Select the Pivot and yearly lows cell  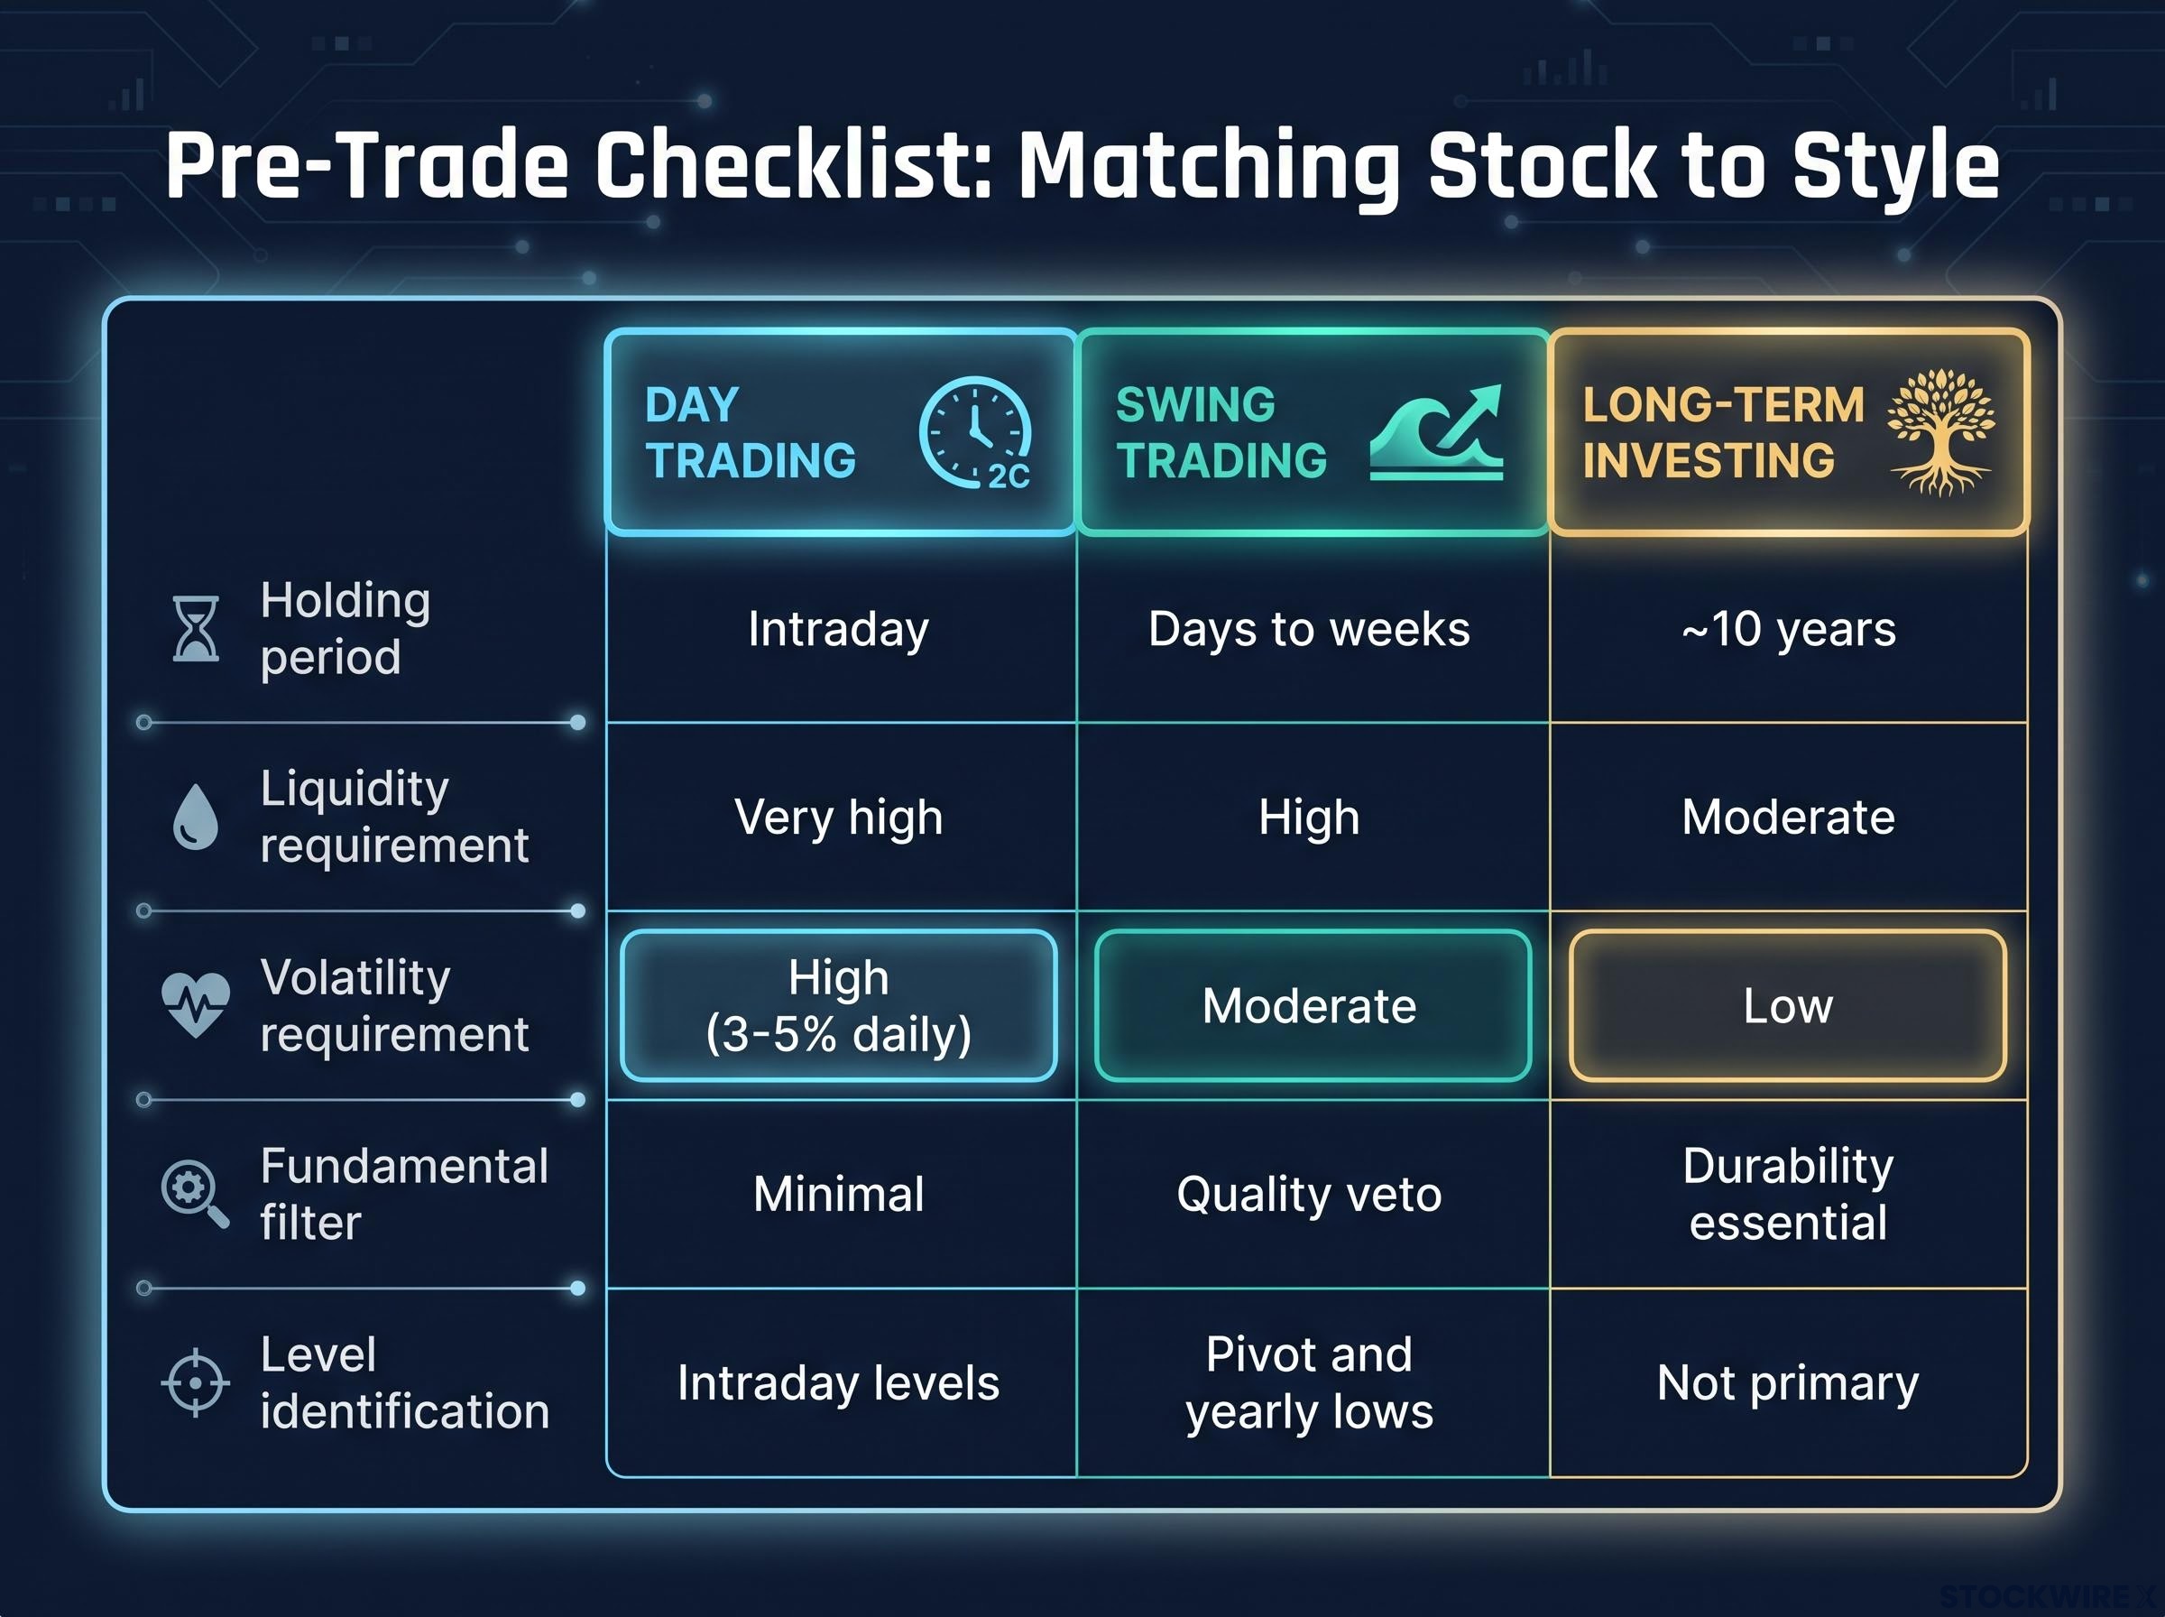pyautogui.click(x=1313, y=1383)
